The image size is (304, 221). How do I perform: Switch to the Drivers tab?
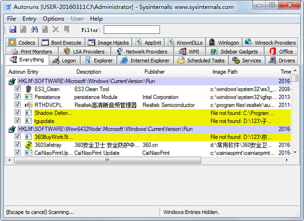coord(282,60)
